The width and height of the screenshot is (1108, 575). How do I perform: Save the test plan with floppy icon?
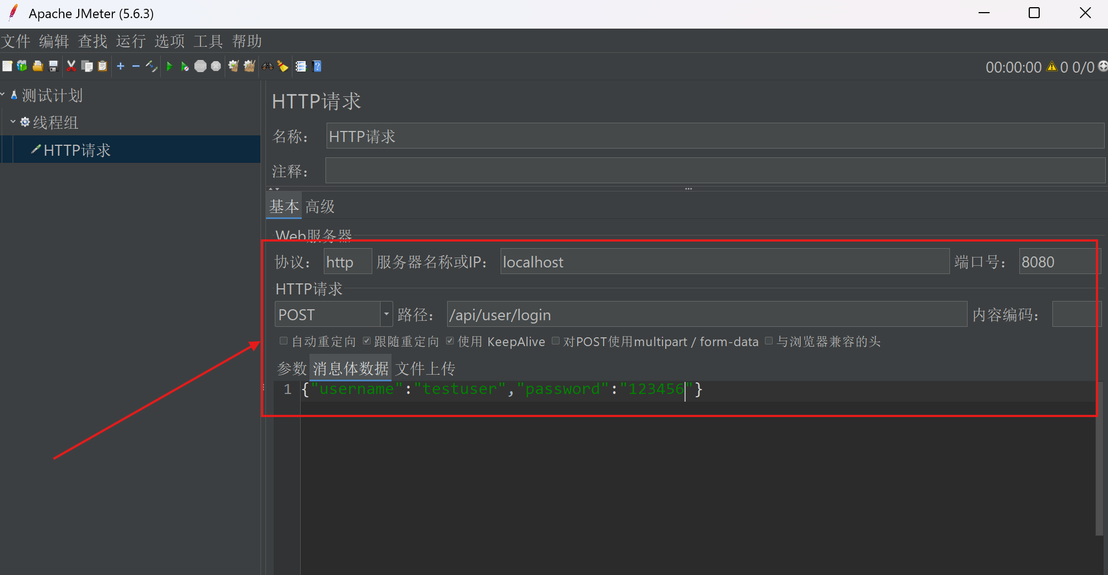click(53, 67)
